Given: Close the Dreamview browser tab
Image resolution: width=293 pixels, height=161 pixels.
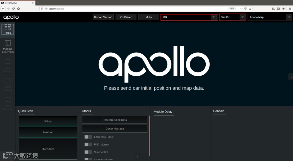Looking at the screenshot, I should click(33, 3).
